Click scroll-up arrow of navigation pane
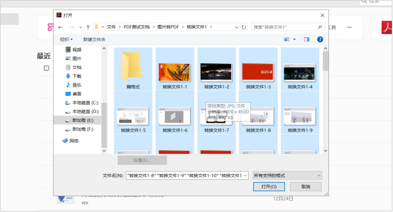 pyautogui.click(x=104, y=48)
